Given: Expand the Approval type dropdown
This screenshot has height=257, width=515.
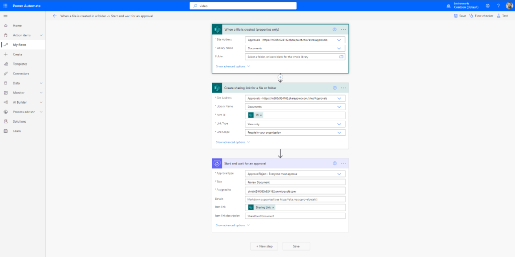Looking at the screenshot, I should point(295,174).
